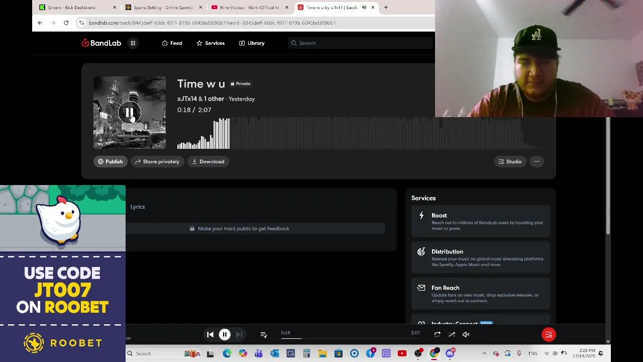
Task: Open File Explorer from taskbar
Action: pos(323,353)
